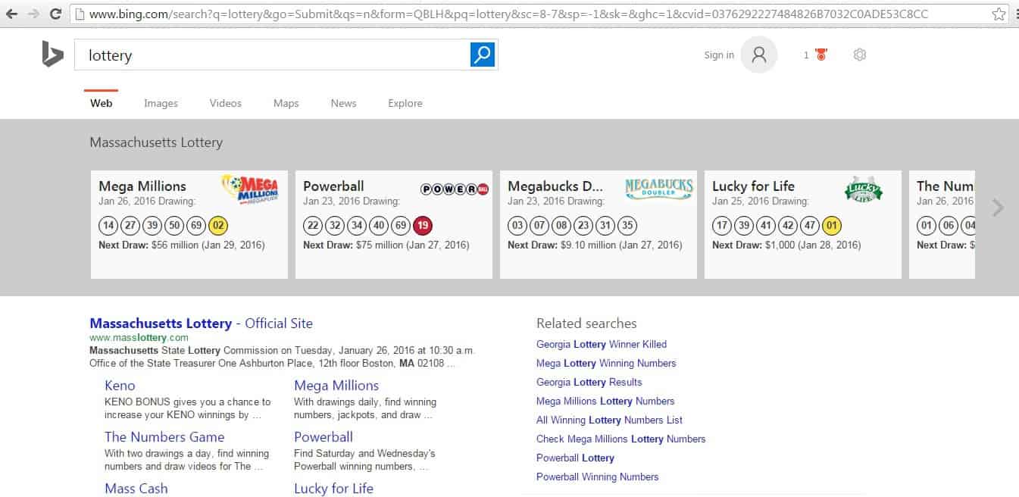Image resolution: width=1019 pixels, height=497 pixels.
Task: Click the Megabucks D... card title
Action: click(555, 186)
